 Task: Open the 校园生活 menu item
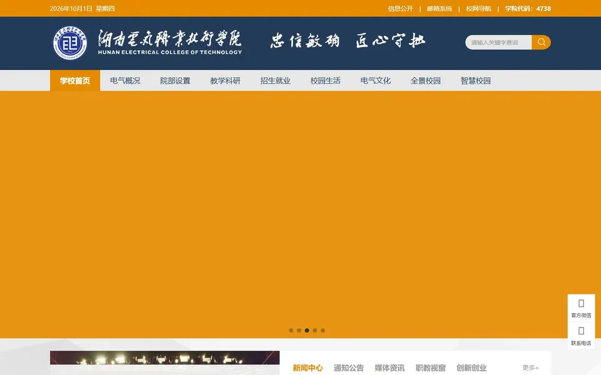click(326, 81)
